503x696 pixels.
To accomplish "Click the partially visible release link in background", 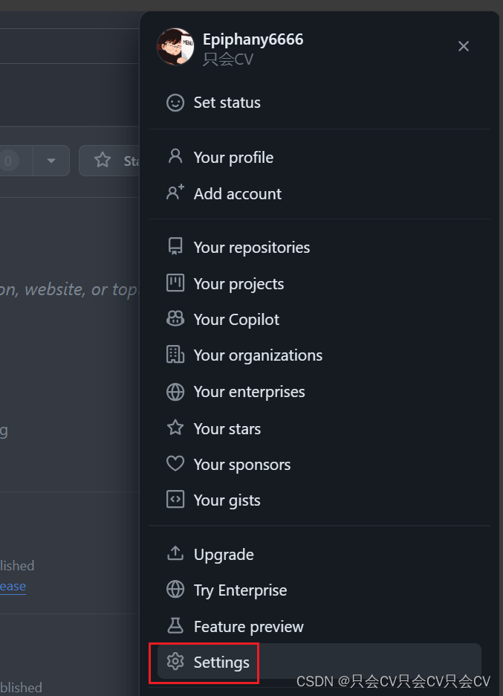I will click(x=13, y=587).
